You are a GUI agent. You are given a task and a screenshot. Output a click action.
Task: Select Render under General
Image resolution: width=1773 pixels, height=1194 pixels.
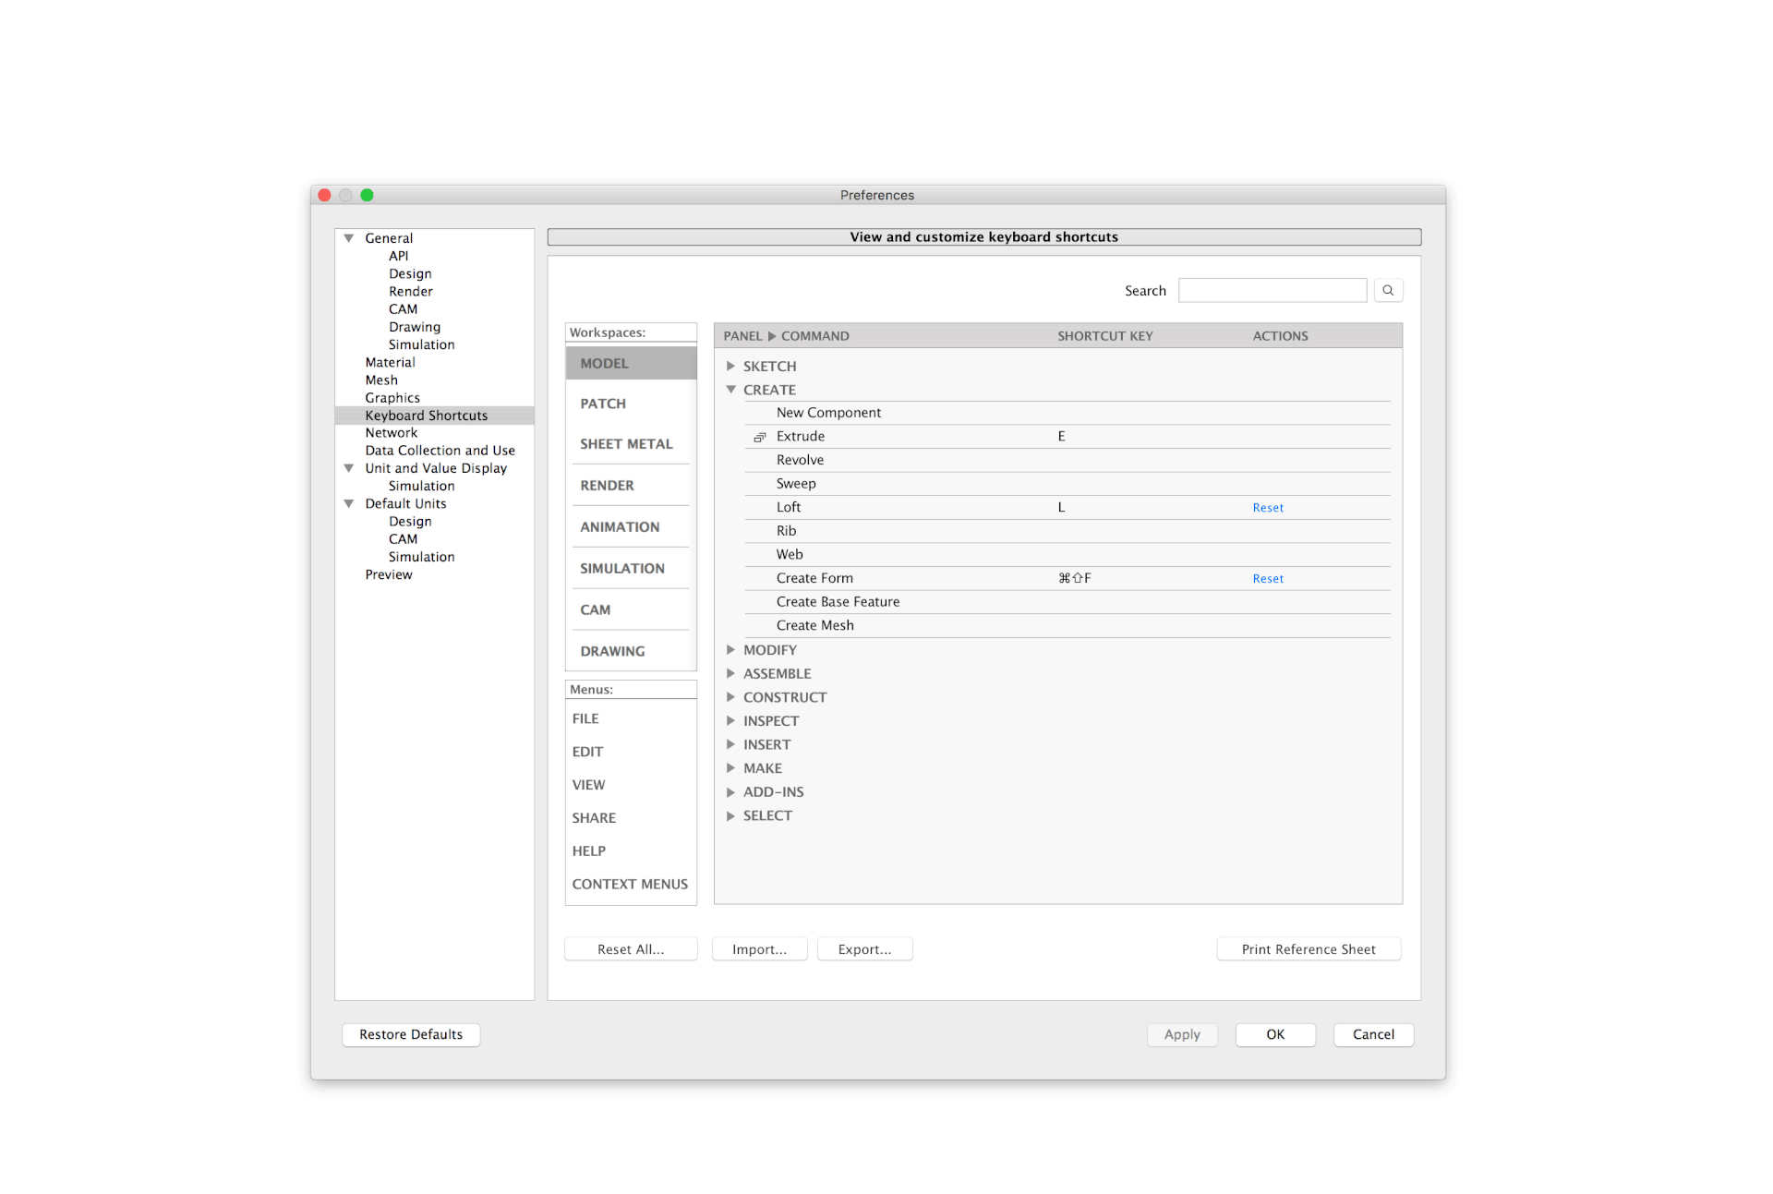click(x=410, y=292)
